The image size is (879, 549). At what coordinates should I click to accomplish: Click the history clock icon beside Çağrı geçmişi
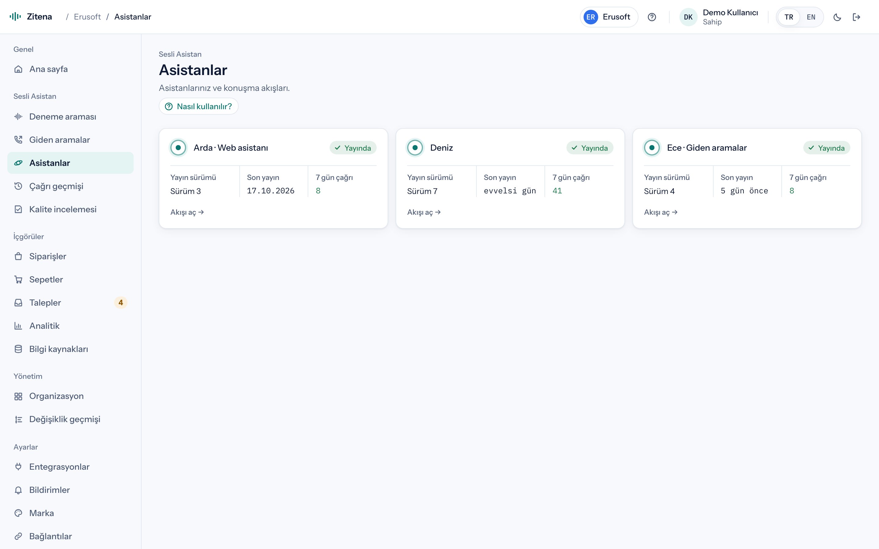pos(18,186)
